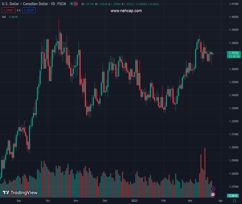The image size is (242, 204).
Task: Click the spread value 0.6 between prices
Action: click(x=18, y=11)
